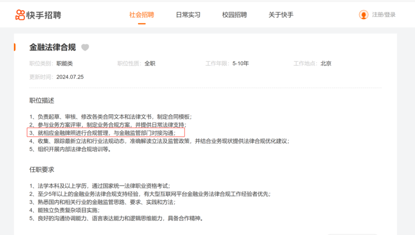415x235 pixels.
Task: Click the update date 2024.07.25
Action: pos(70,77)
